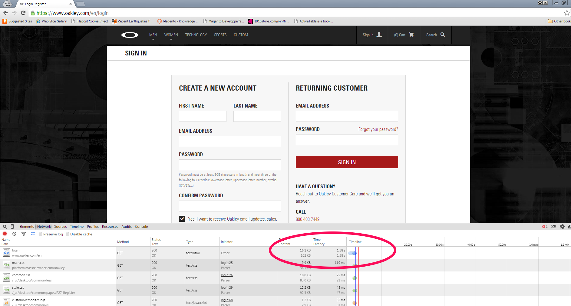The height and width of the screenshot is (306, 571).
Task: Click the browser forward arrow
Action: 14,13
